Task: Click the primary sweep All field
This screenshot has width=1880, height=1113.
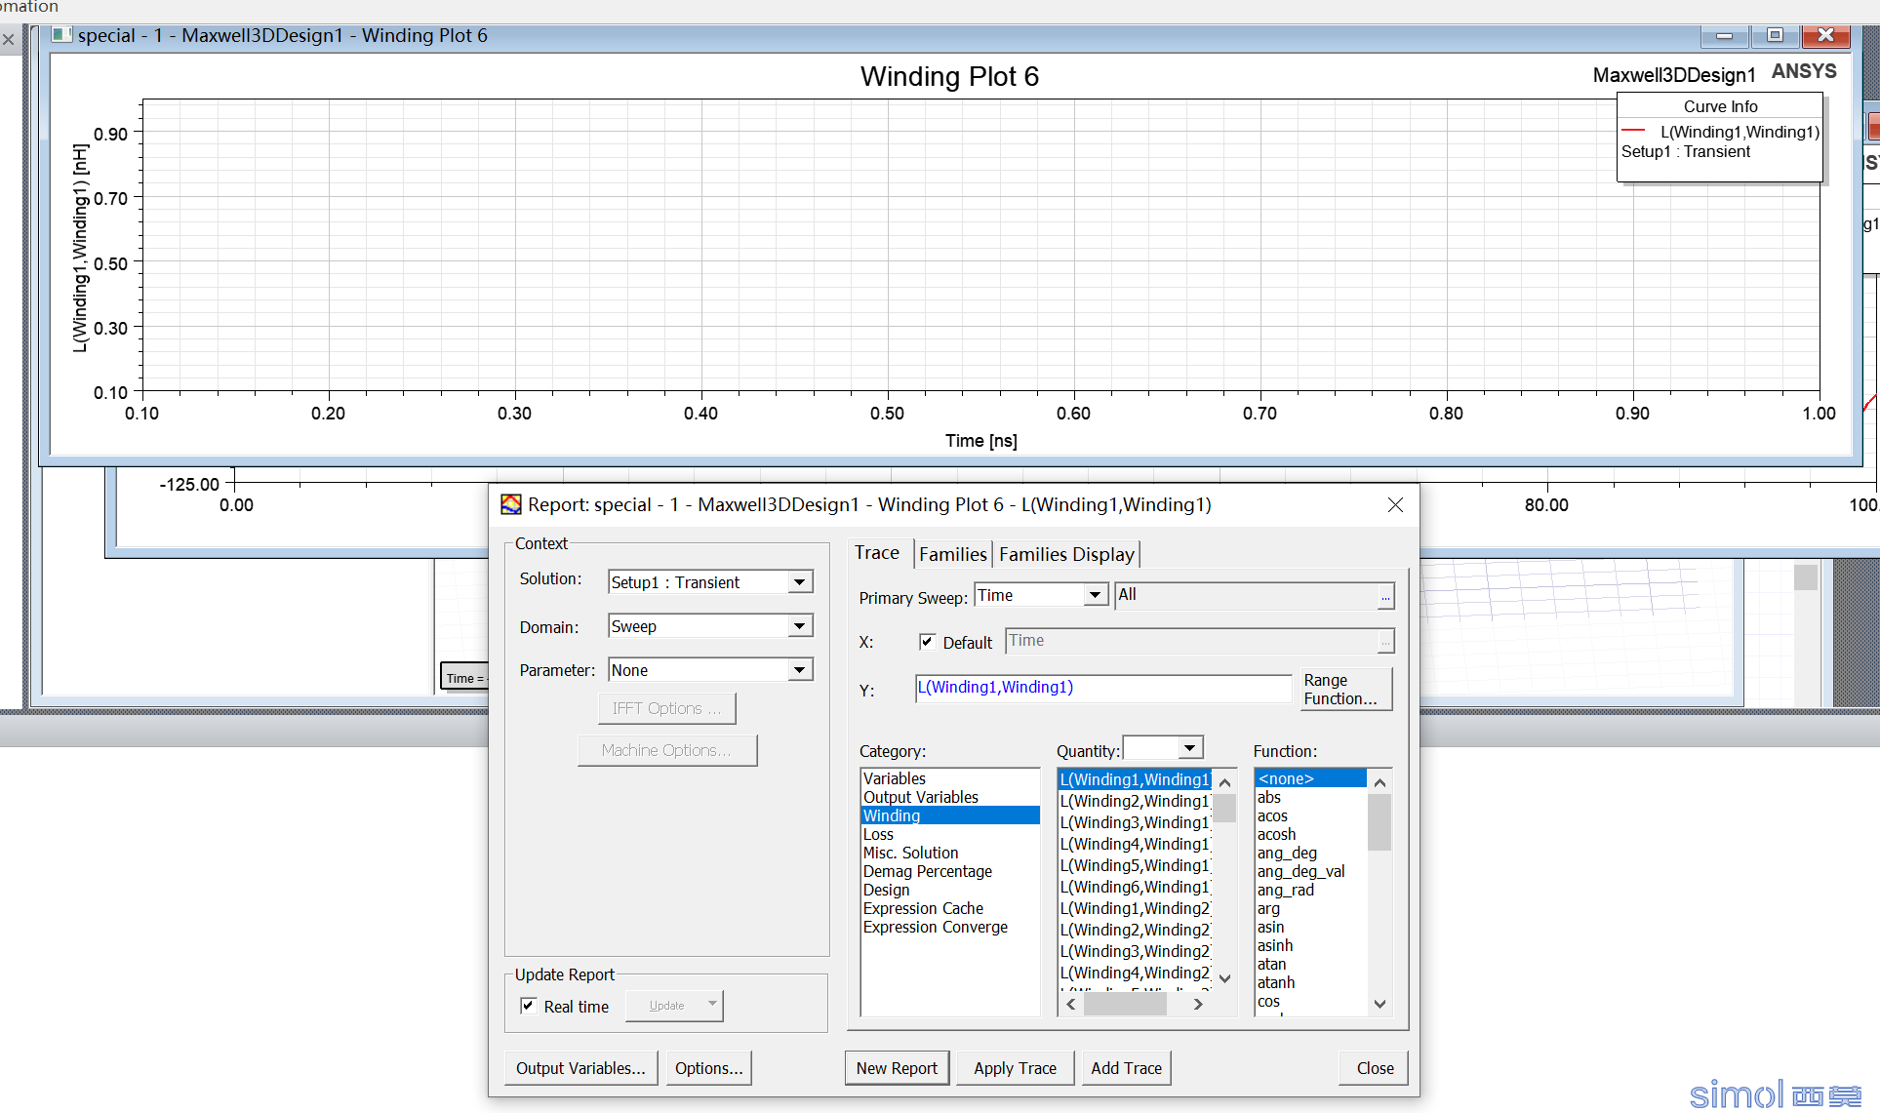Action: 1246,595
